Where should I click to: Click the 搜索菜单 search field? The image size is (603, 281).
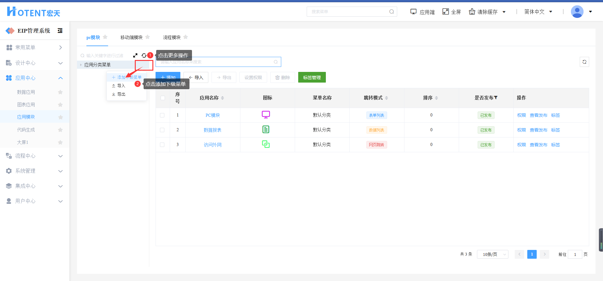[349, 12]
